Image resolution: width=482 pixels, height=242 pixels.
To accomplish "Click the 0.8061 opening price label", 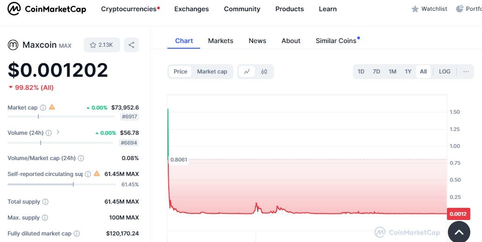I will pos(179,160).
